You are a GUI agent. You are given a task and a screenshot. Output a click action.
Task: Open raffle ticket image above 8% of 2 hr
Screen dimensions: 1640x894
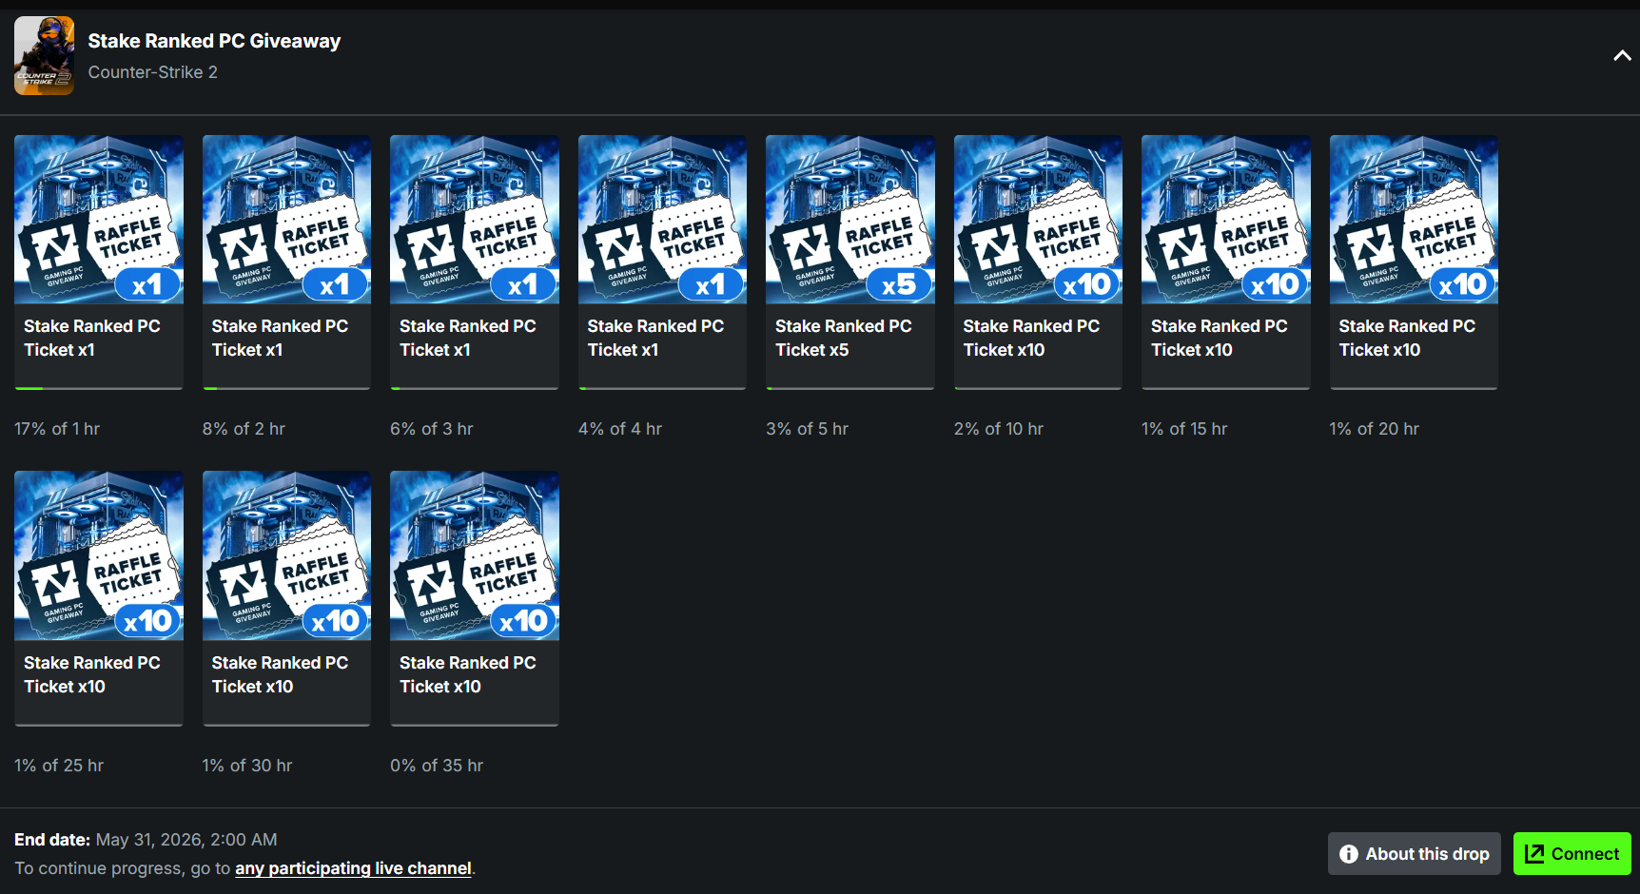(286, 220)
